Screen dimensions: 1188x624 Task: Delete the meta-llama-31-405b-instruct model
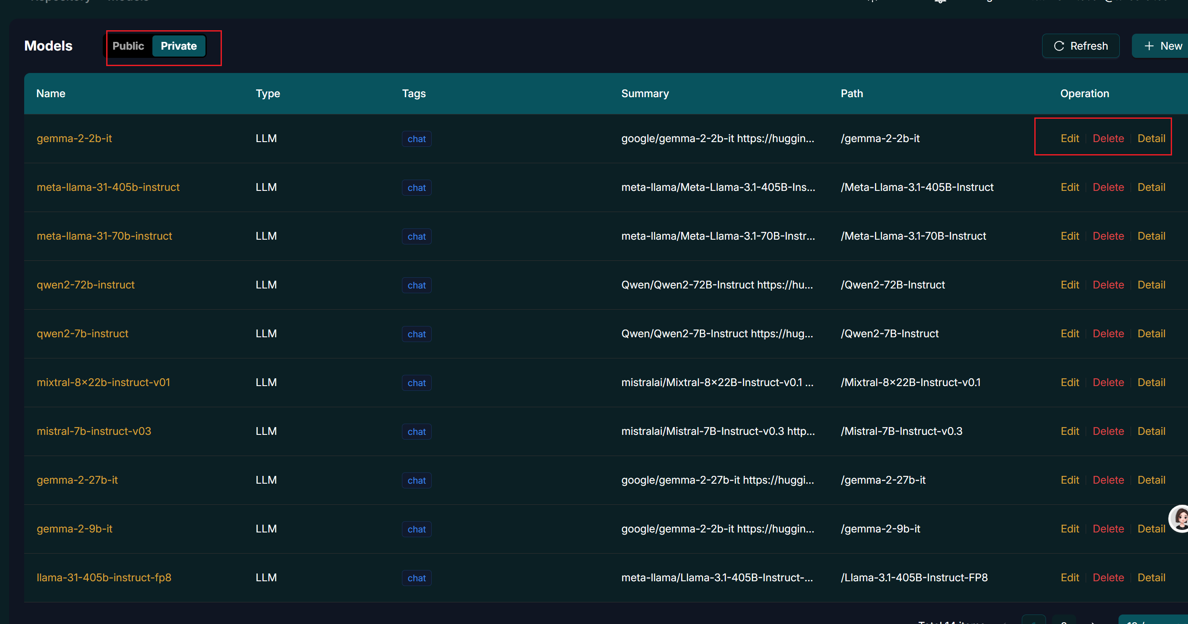click(x=1108, y=187)
